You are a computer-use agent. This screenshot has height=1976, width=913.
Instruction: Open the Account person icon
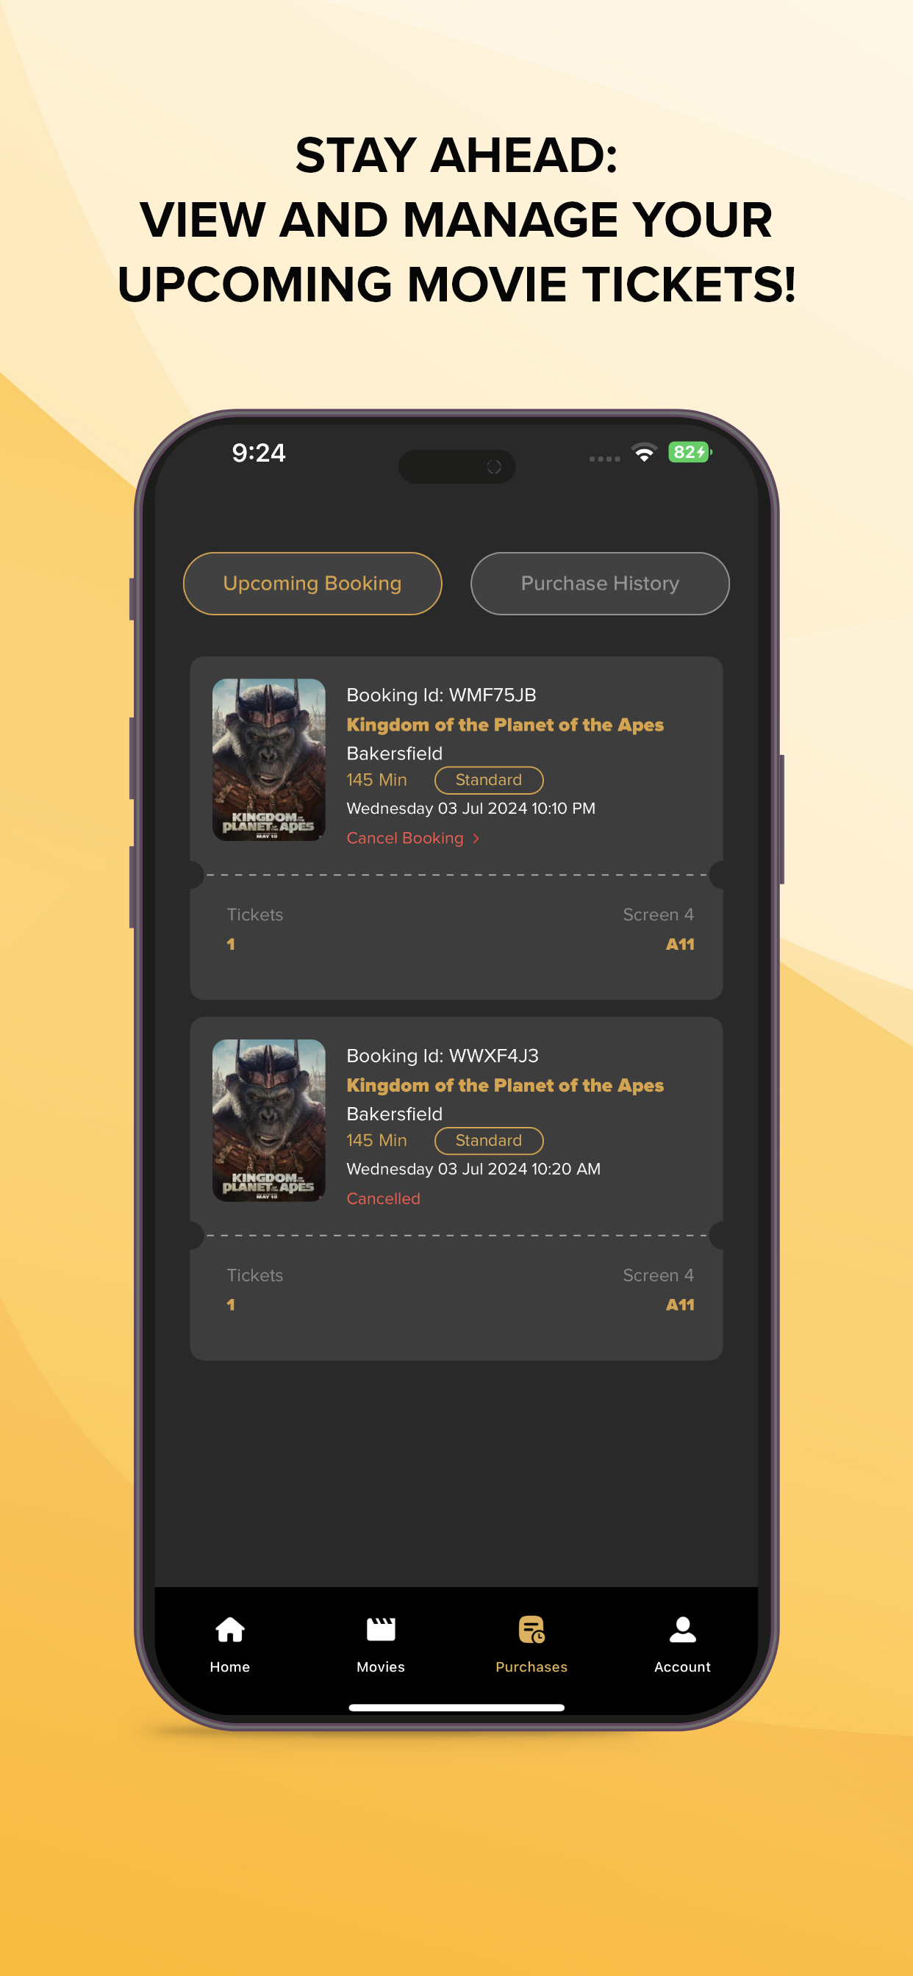[682, 1629]
